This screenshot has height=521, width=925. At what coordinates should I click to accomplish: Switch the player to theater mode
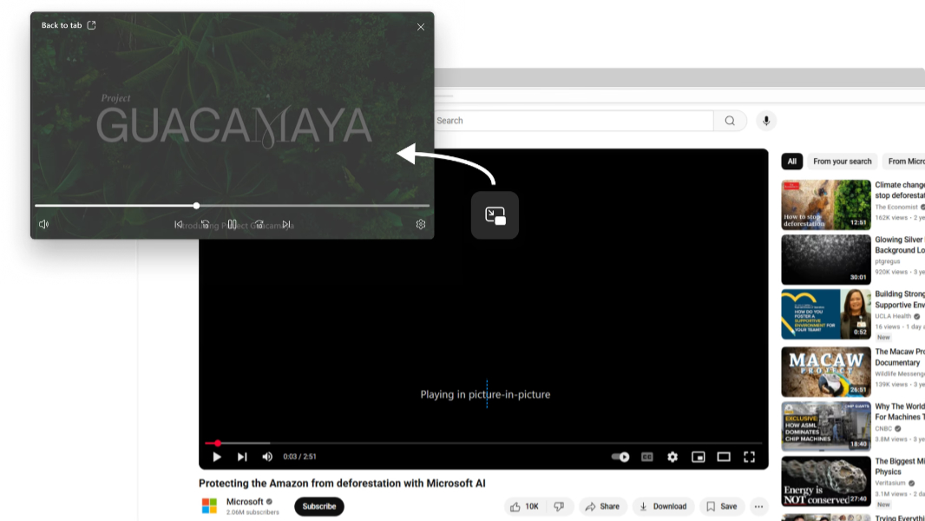tap(724, 457)
